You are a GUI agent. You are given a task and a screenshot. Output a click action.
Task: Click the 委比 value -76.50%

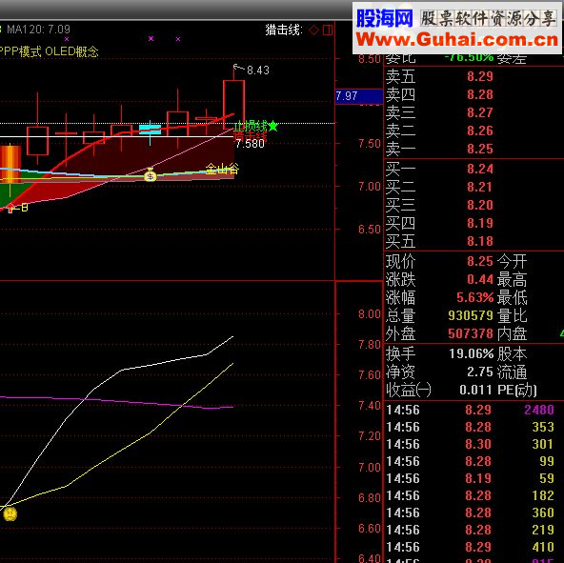coord(469,57)
